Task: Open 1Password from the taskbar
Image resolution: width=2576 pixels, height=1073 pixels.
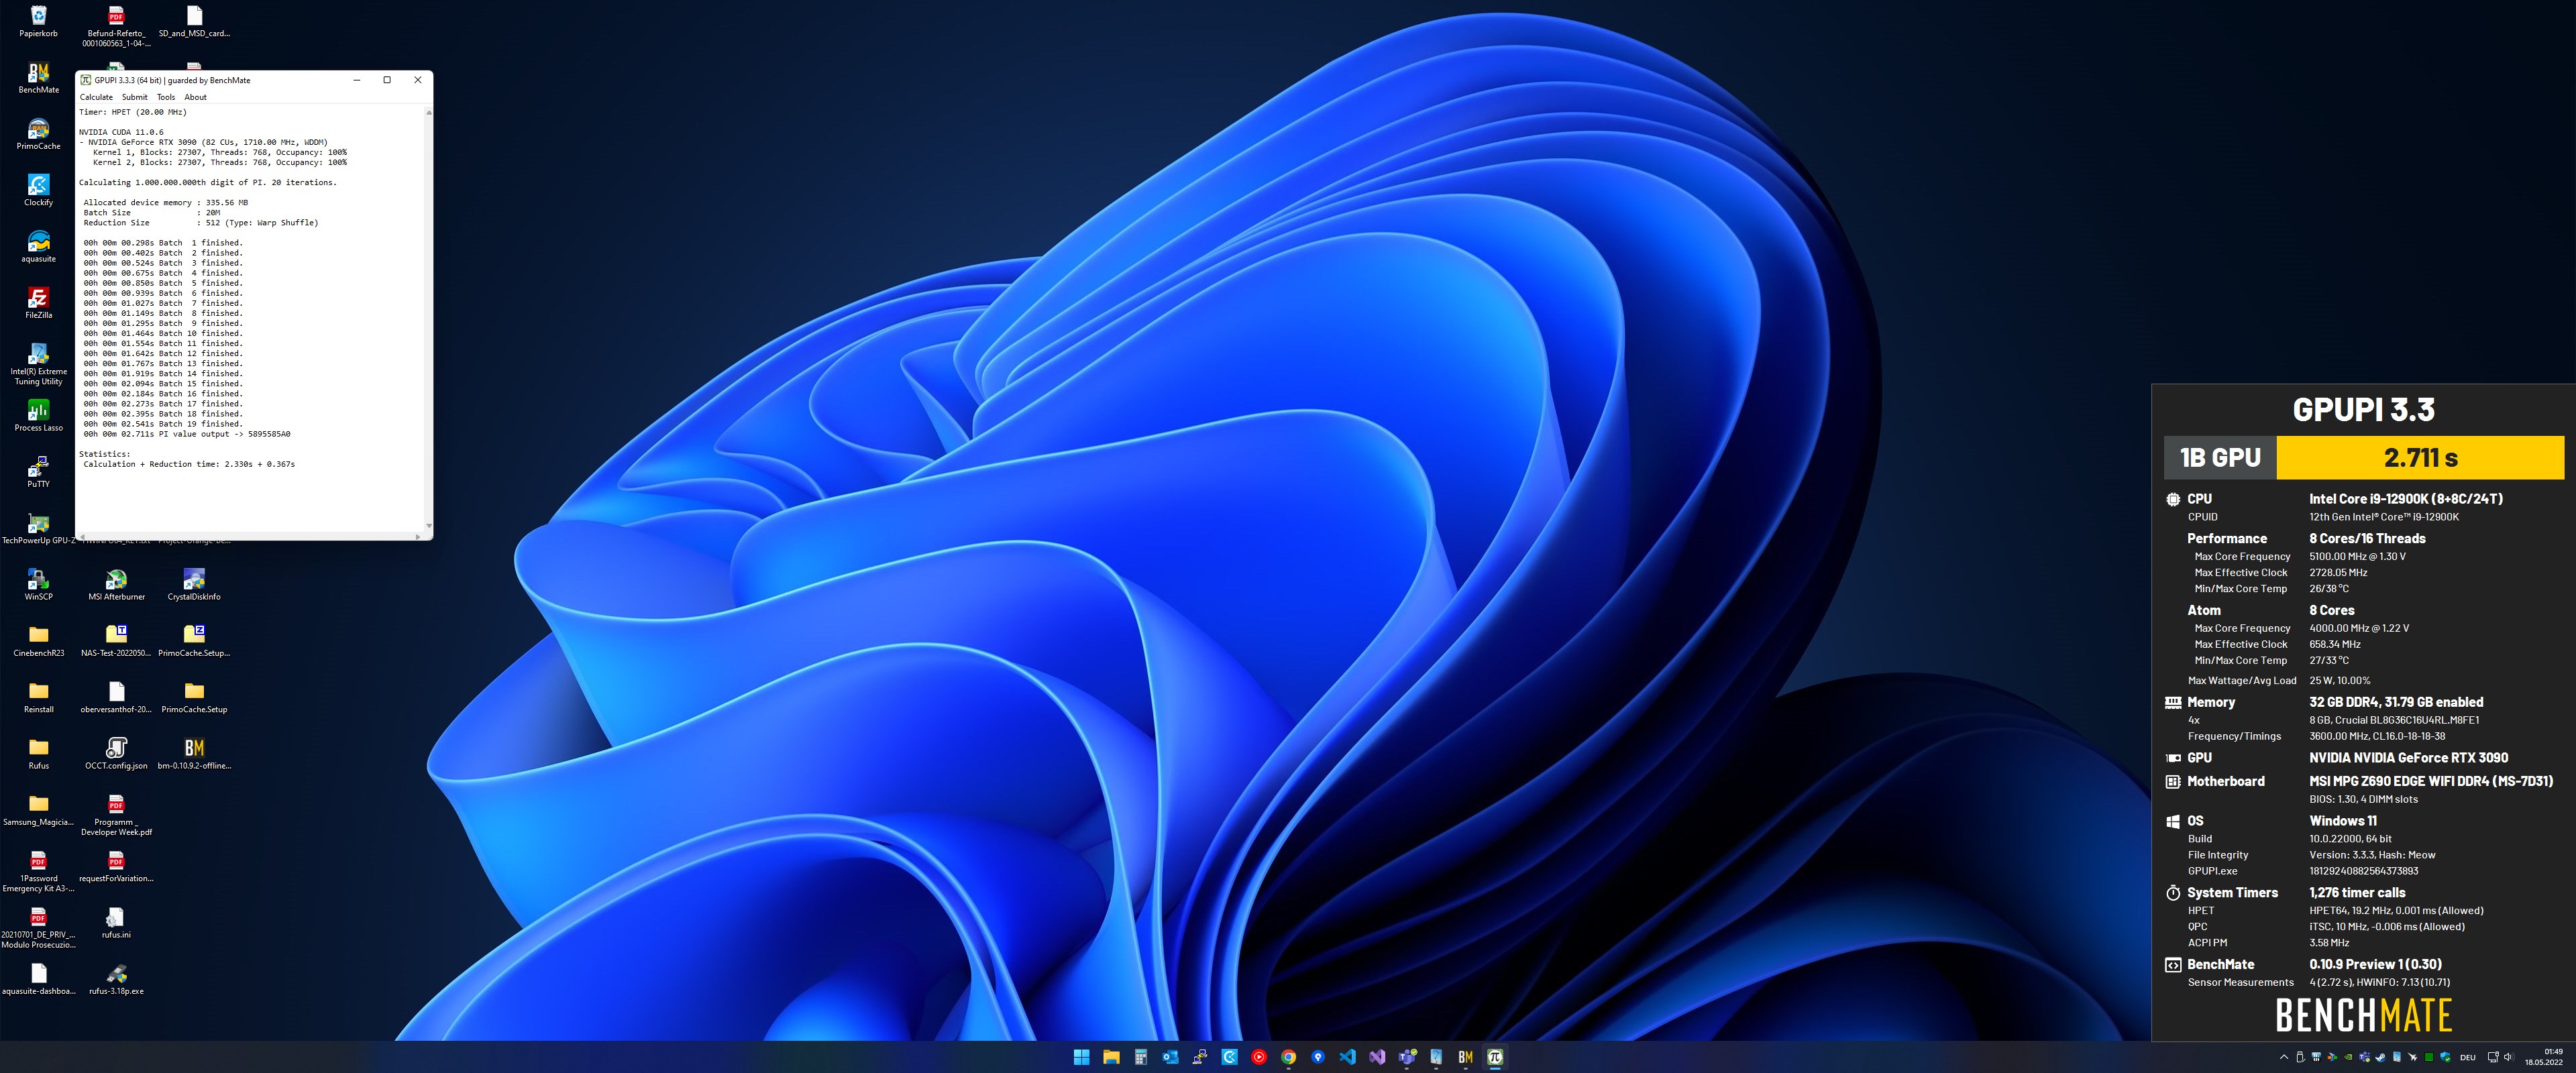Action: pos(1318,1057)
